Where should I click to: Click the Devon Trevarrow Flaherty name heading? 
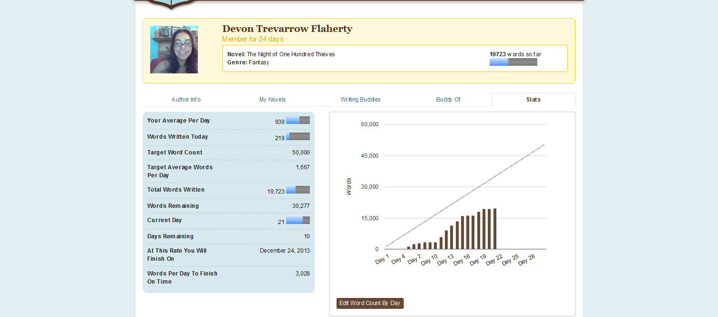pos(287,29)
